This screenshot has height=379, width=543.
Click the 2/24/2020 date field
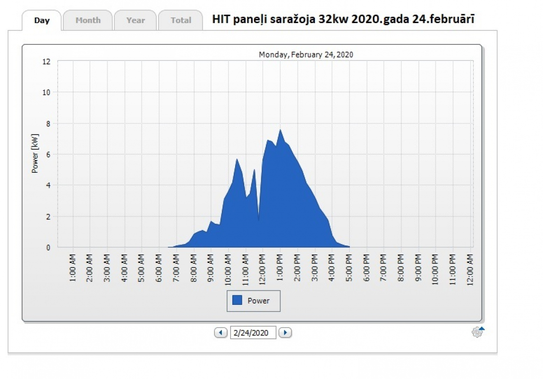[x=253, y=333]
